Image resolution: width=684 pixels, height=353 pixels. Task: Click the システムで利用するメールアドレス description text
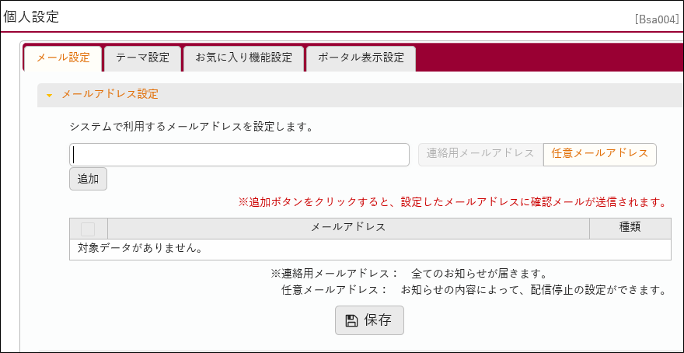191,128
